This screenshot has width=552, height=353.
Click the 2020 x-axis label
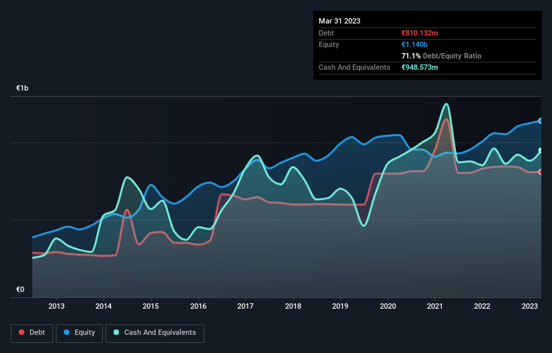(387, 306)
